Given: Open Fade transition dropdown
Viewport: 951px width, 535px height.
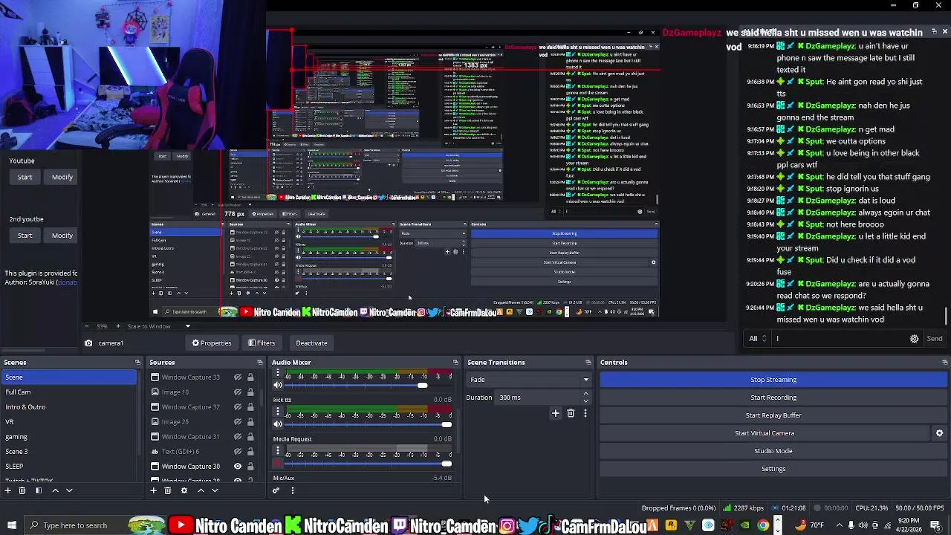Looking at the screenshot, I should 529,380.
